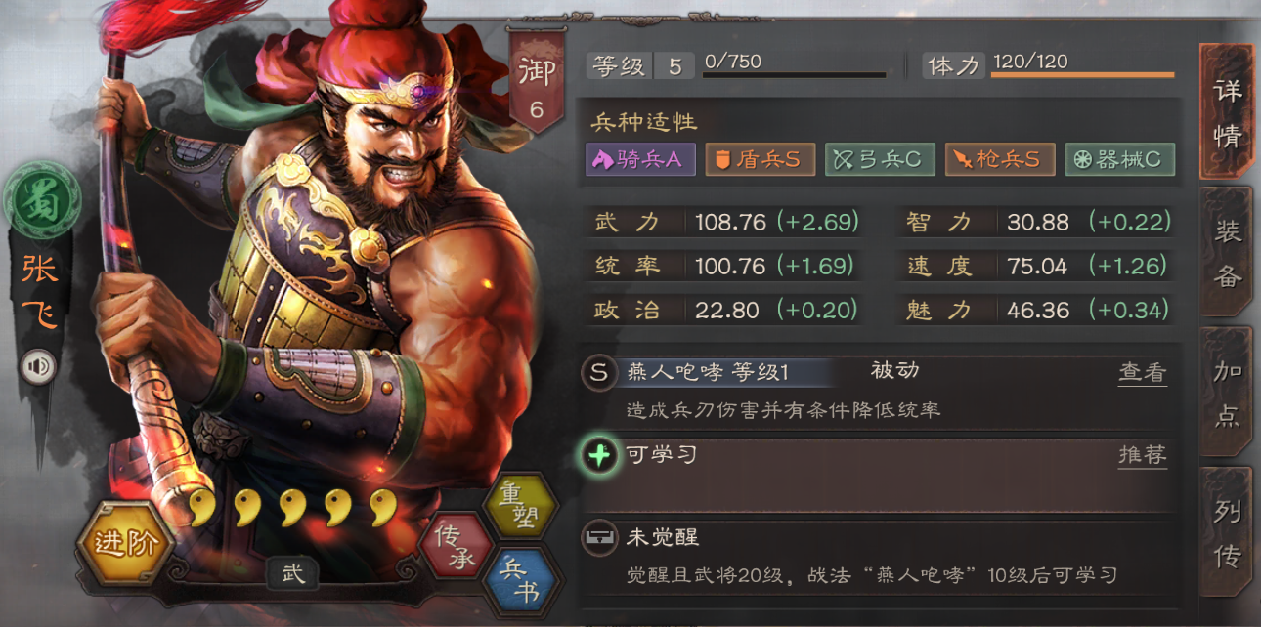Open the 进阶 hexagon button
This screenshot has width=1261, height=627.
pos(127,543)
